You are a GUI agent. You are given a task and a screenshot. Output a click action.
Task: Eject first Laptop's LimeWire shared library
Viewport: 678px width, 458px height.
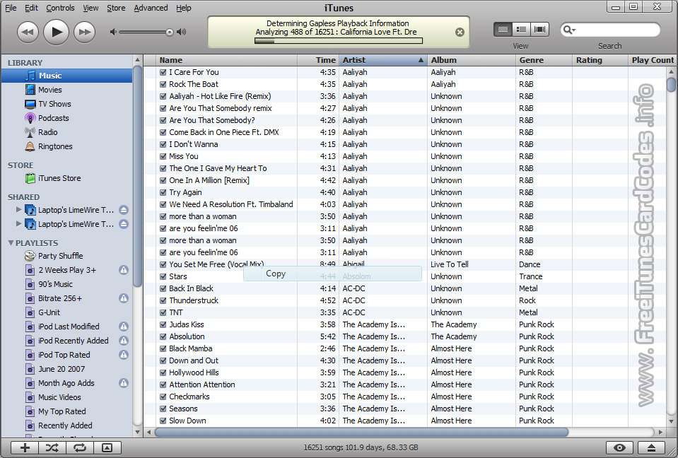click(x=124, y=210)
